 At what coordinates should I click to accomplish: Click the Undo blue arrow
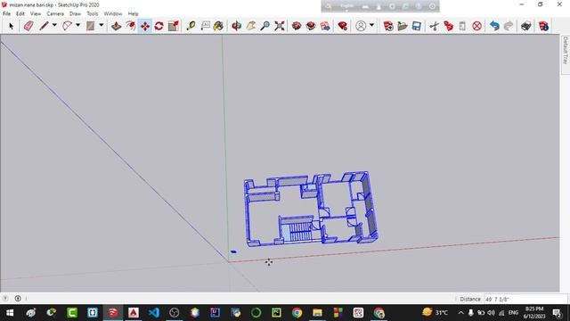(494, 26)
